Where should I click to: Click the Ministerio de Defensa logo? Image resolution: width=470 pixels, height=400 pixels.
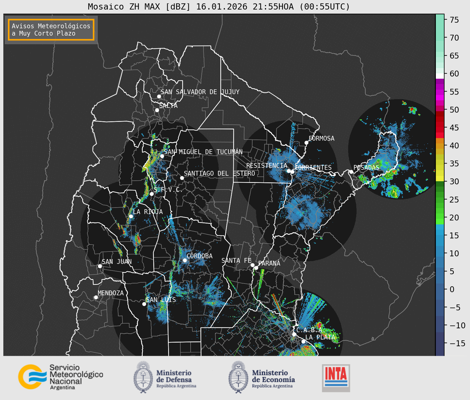click(x=165, y=377)
